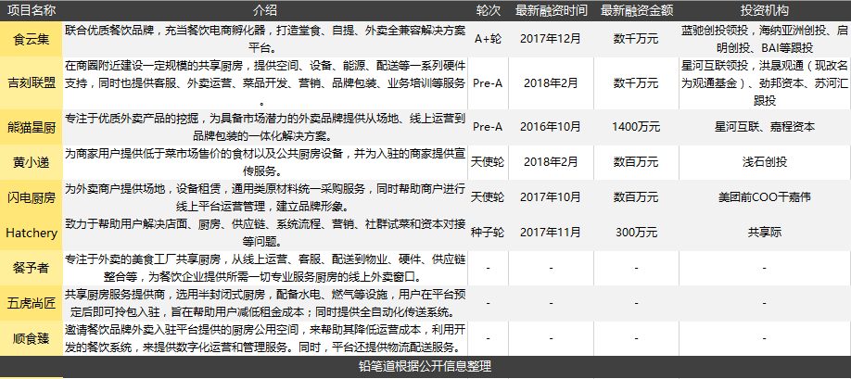Click the A+轮 round cell
The height and width of the screenshot is (379, 851).
[488, 39]
